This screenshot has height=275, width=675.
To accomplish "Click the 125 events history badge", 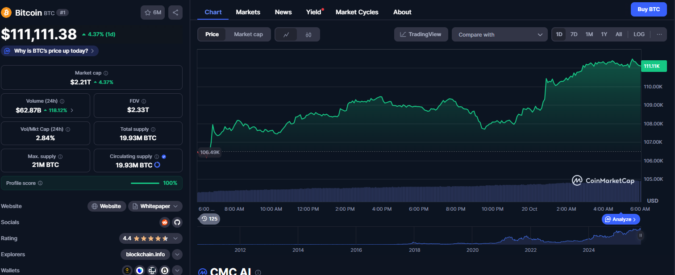I will tap(209, 219).
